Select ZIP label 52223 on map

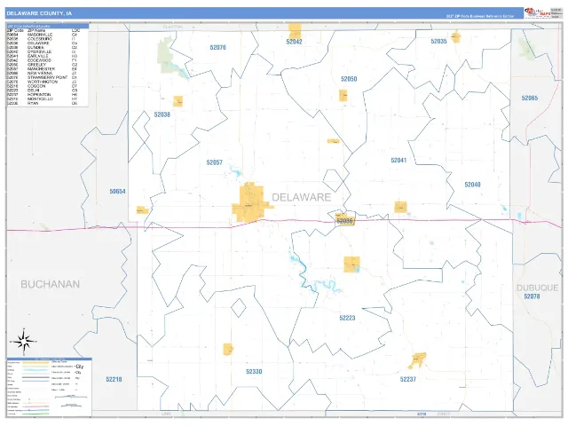[347, 318]
